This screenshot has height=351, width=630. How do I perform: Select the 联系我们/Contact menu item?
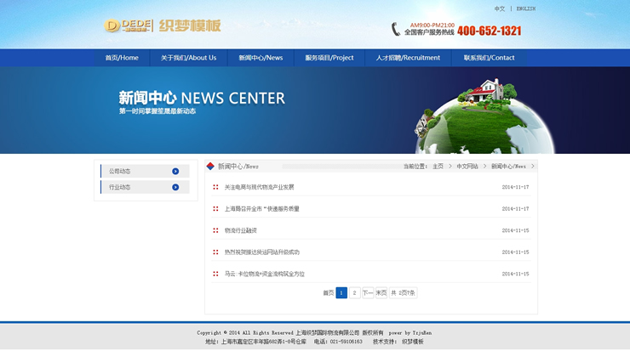[x=489, y=58]
